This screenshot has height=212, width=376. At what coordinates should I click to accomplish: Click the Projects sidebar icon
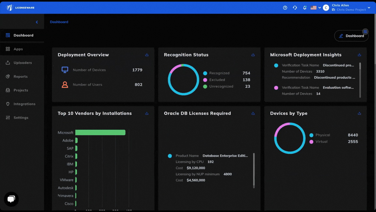[8, 90]
